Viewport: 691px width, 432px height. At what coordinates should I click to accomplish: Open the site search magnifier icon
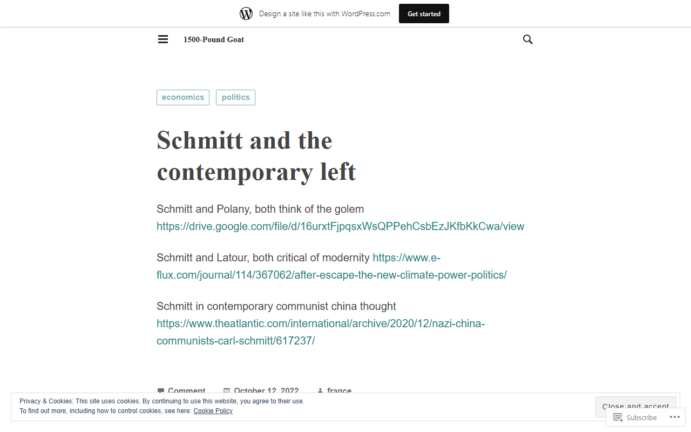click(528, 39)
